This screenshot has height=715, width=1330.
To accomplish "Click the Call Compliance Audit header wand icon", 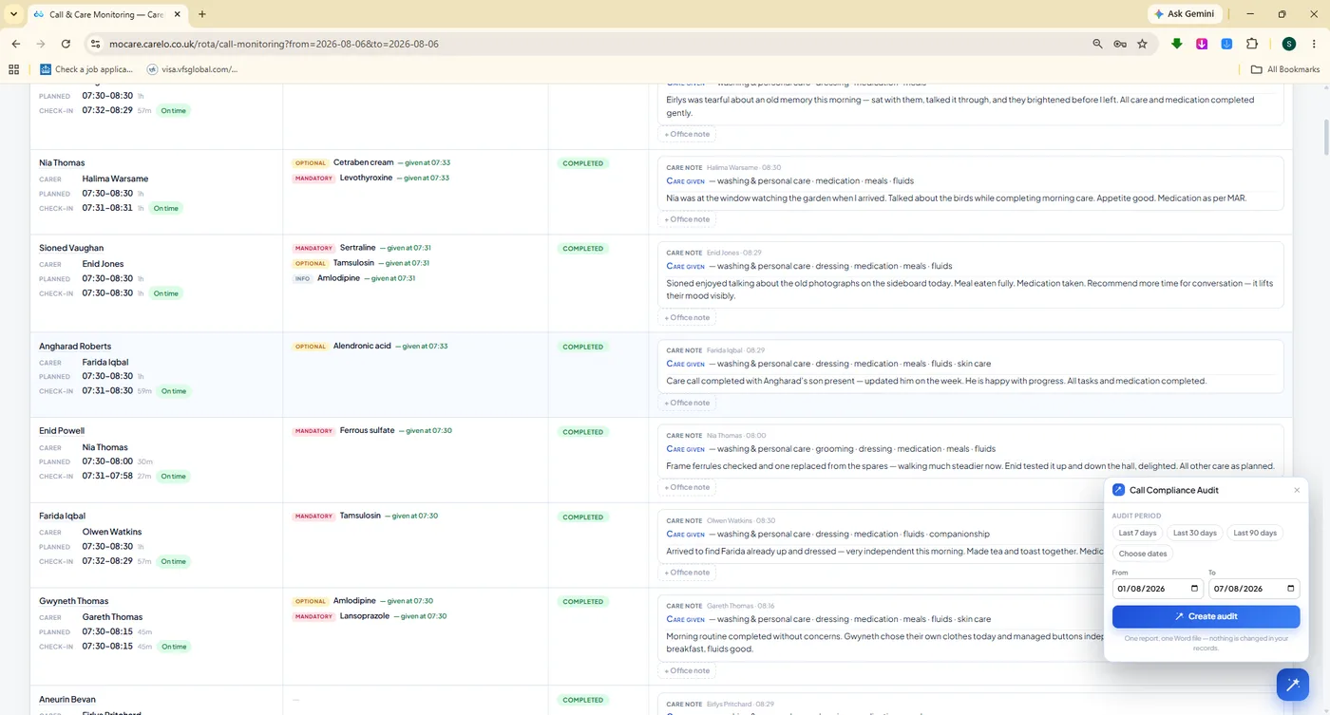I will (1119, 490).
